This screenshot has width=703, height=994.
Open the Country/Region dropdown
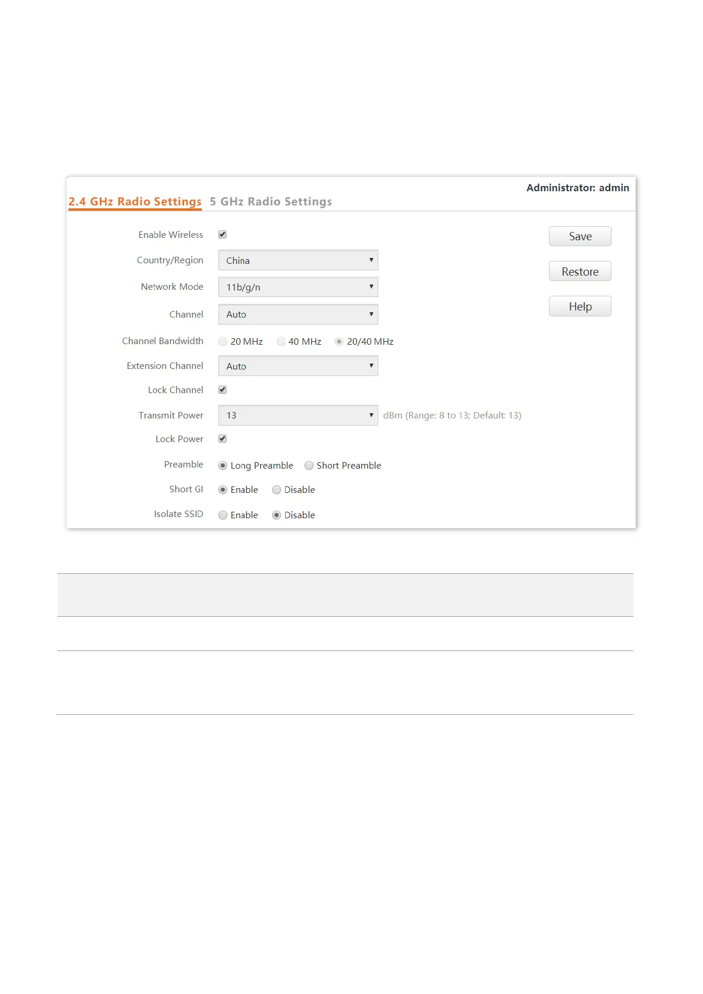297,260
